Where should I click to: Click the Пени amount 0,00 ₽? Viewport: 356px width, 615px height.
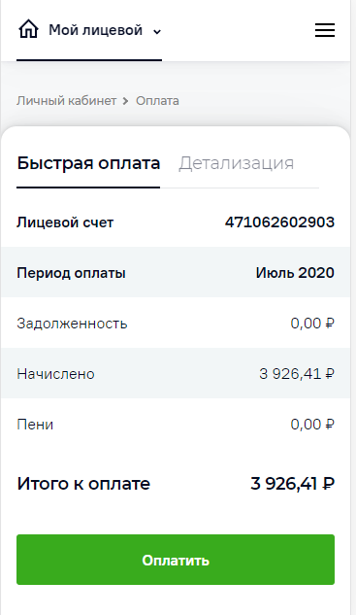(x=312, y=424)
